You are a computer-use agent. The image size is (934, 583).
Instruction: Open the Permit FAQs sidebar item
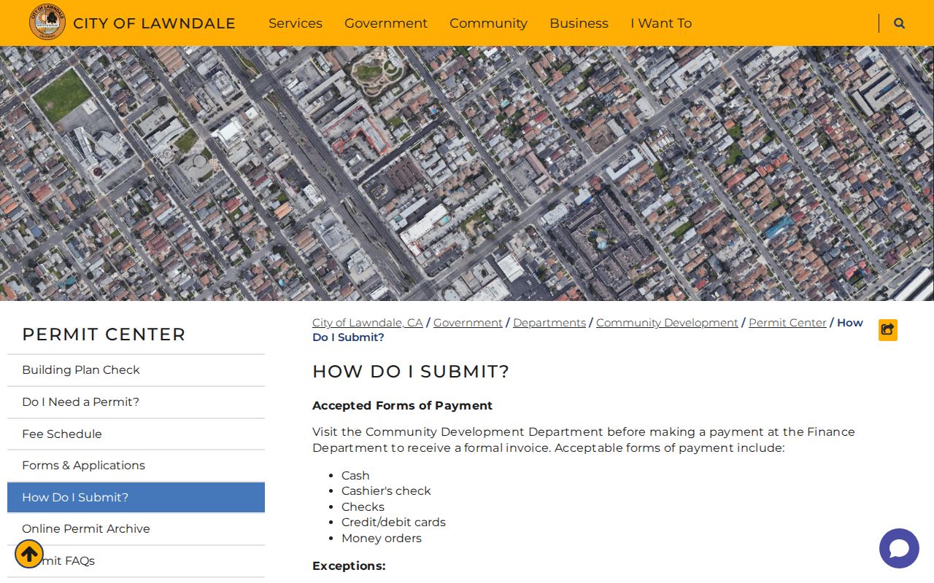click(x=136, y=561)
